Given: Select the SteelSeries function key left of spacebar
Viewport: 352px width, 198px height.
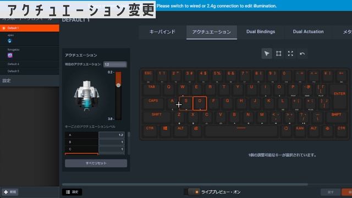Looking at the screenshot, I should coord(196,131).
